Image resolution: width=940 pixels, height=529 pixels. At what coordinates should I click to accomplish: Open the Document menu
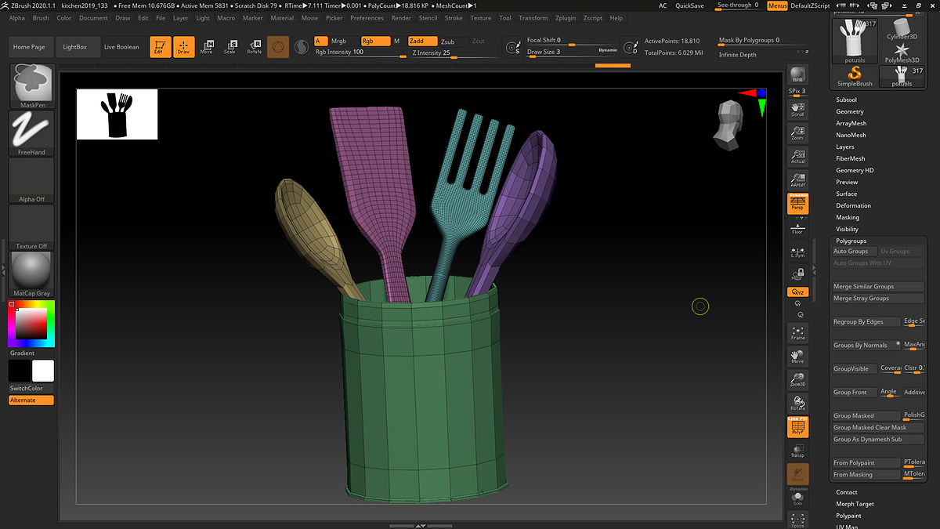tap(93, 18)
